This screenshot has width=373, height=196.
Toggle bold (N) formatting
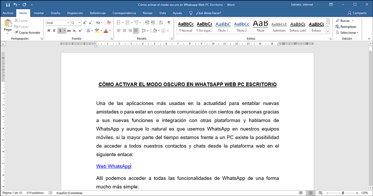click(49, 30)
